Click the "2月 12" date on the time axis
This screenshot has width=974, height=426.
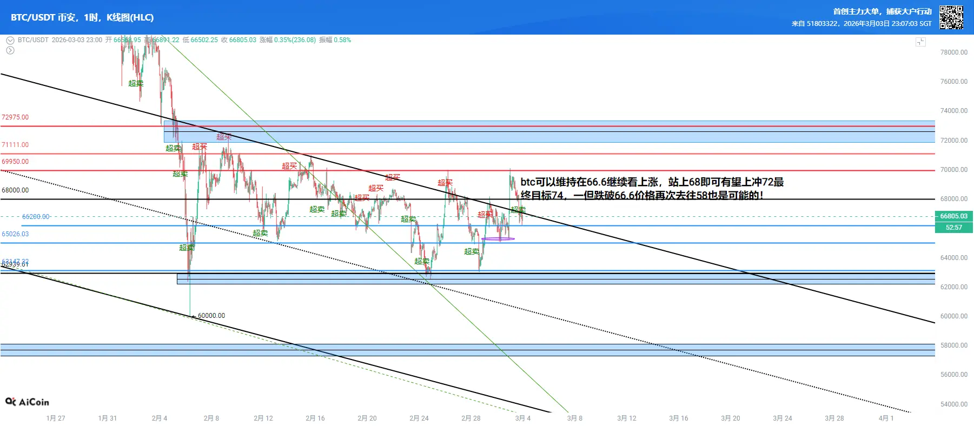coord(263,418)
